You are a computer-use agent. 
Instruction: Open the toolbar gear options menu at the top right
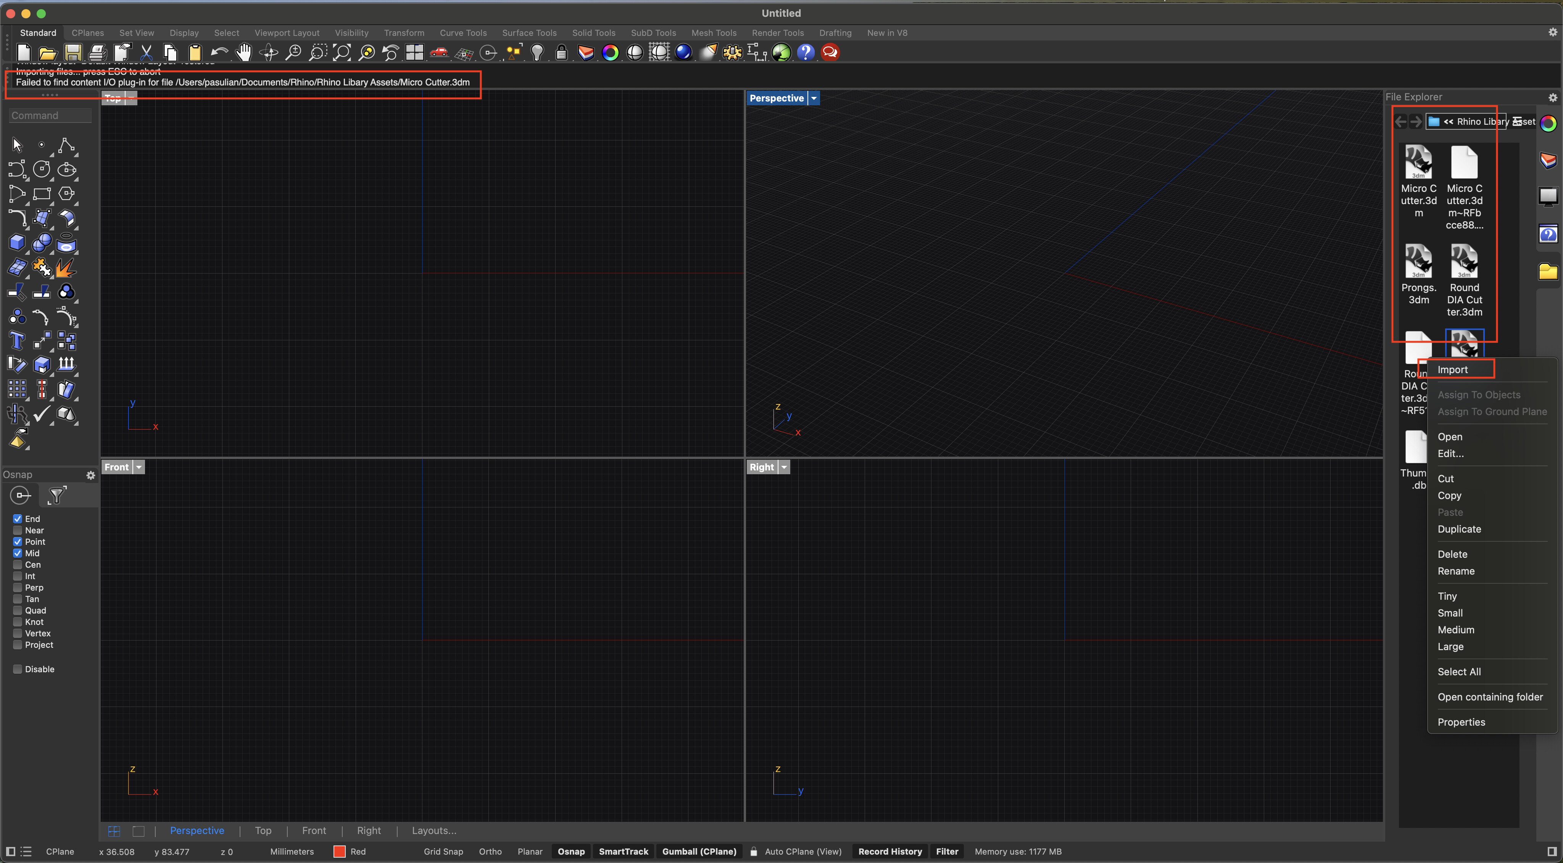pos(1553,33)
